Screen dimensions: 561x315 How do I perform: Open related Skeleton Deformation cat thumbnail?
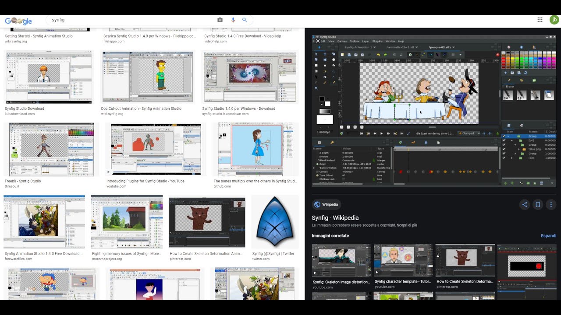tap(465, 260)
